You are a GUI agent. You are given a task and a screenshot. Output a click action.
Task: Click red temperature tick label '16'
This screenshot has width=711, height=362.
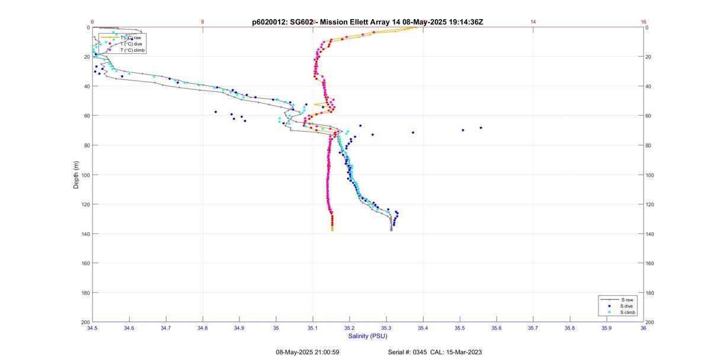tap(643, 22)
